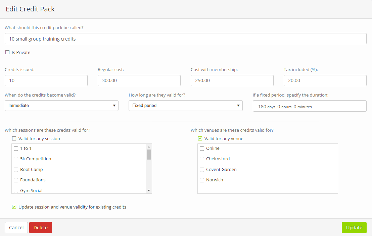Check the 5k Competition session
This screenshot has width=372, height=236.
click(16, 159)
